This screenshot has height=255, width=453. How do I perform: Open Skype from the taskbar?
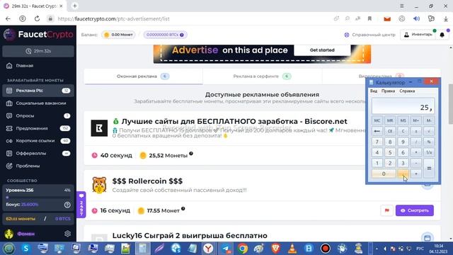pyautogui.click(x=25, y=249)
